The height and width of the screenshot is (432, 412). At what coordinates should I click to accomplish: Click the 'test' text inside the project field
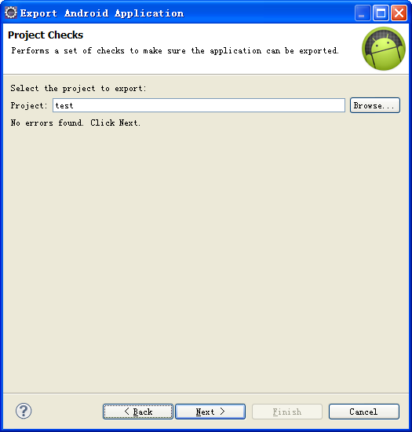pos(64,105)
